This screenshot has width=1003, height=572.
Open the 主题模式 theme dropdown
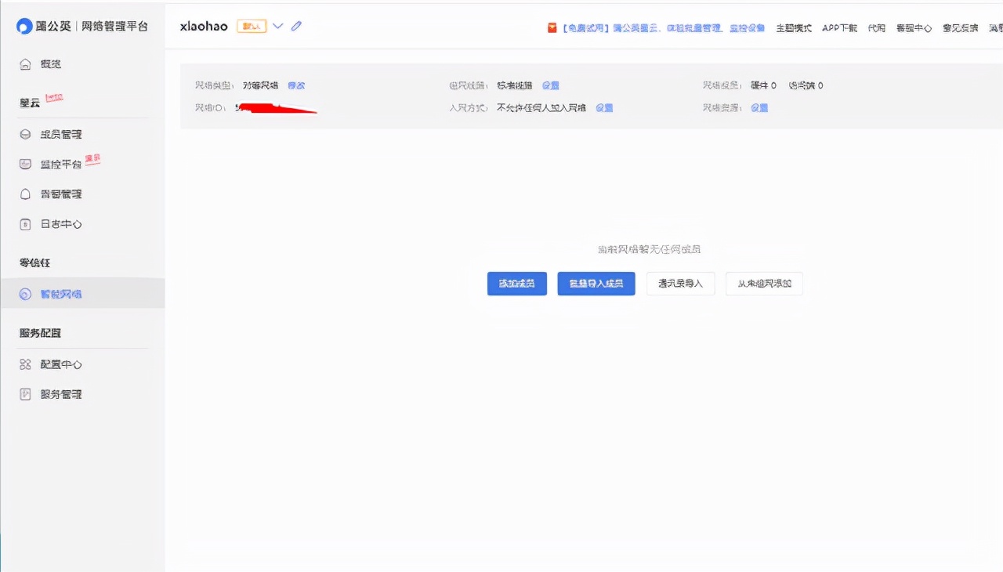click(x=793, y=27)
